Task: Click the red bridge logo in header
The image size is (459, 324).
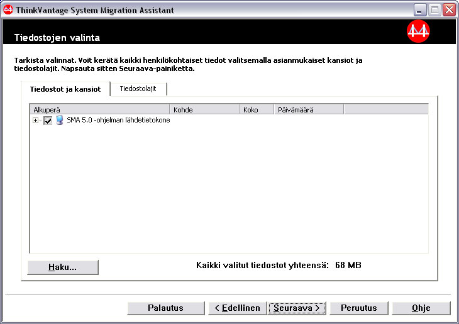Action: (418, 31)
